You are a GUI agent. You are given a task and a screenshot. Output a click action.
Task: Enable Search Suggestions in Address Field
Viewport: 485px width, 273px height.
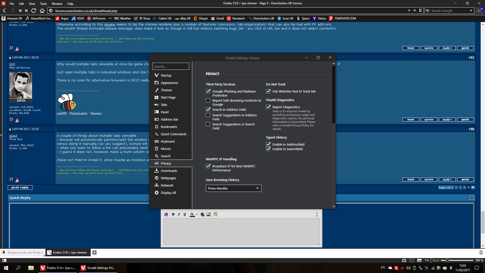pos(208,115)
